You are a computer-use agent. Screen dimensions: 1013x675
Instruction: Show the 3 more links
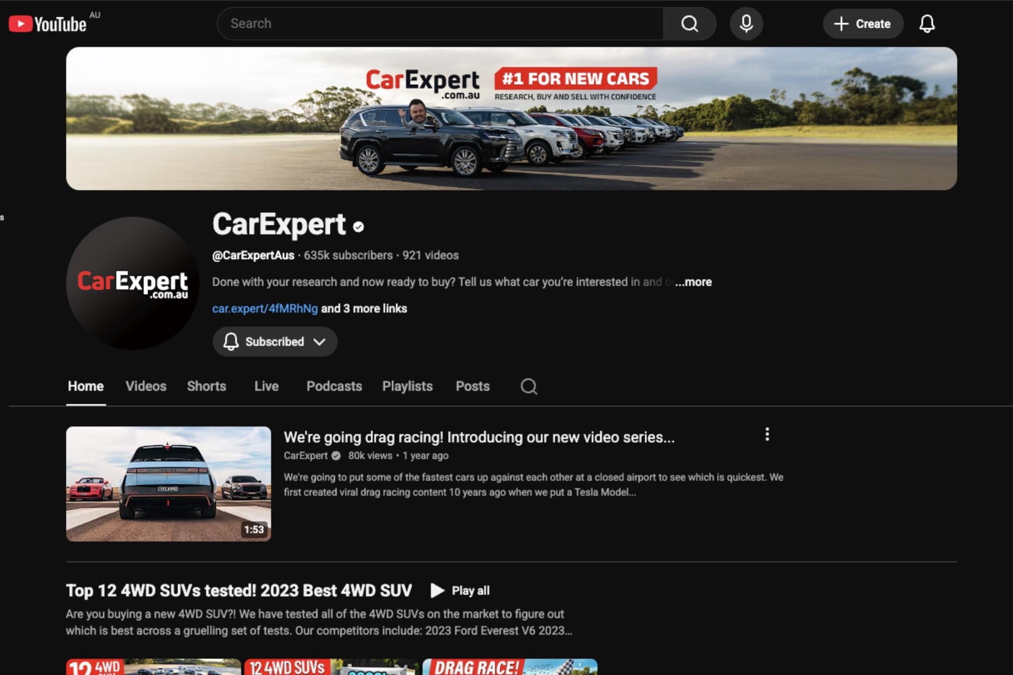pos(364,308)
